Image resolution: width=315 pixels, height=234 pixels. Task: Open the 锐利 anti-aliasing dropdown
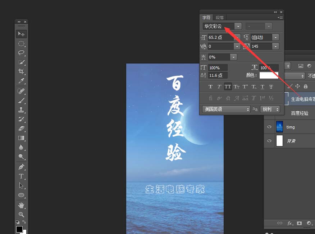[270, 109]
